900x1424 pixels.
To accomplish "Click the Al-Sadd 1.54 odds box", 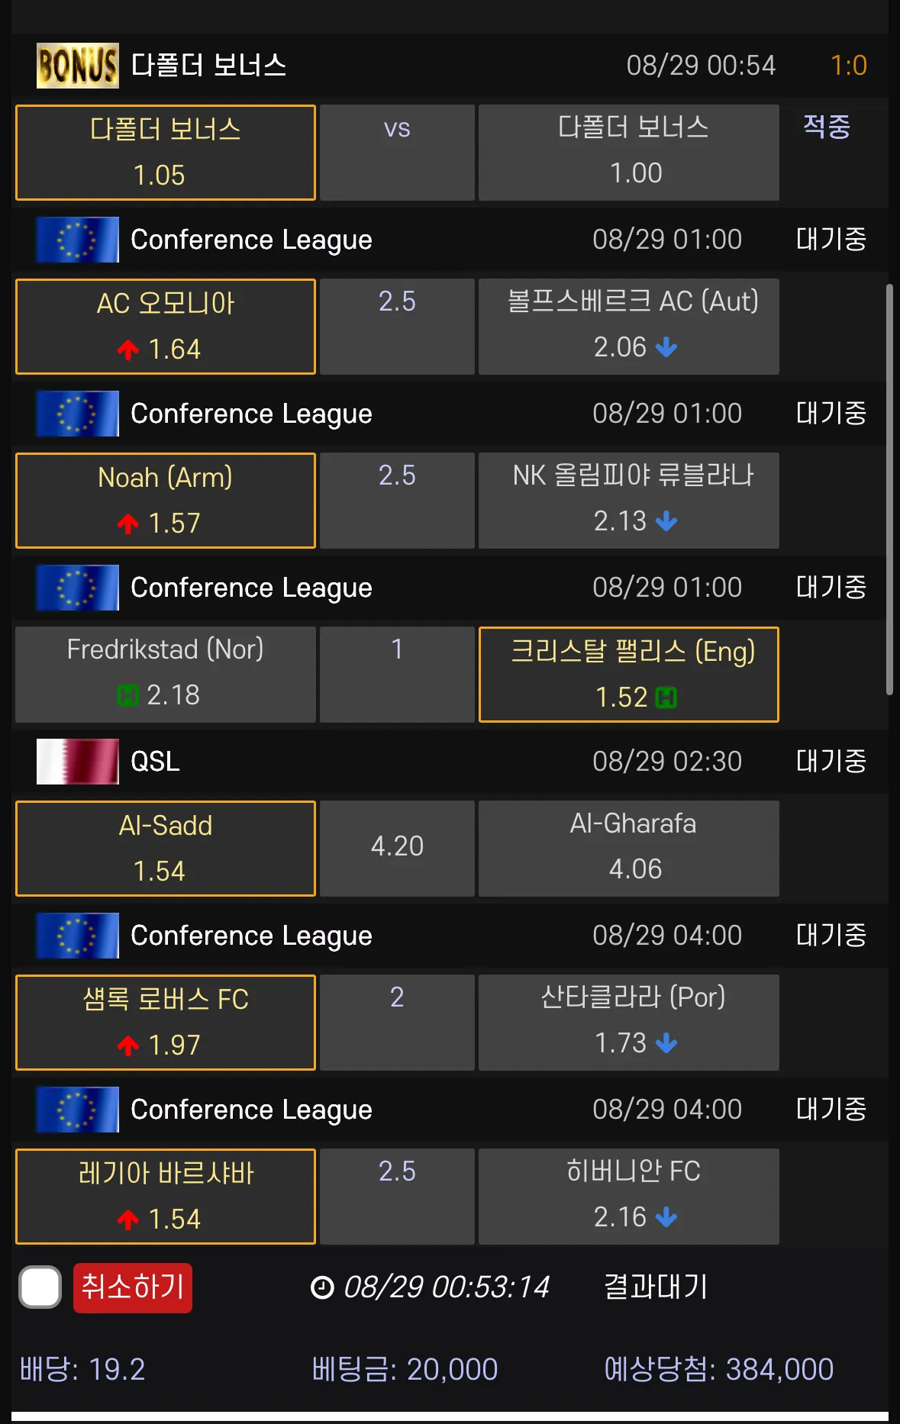I will tap(166, 849).
